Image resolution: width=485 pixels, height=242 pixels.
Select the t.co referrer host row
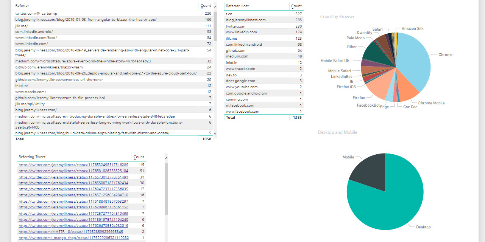point(264,13)
